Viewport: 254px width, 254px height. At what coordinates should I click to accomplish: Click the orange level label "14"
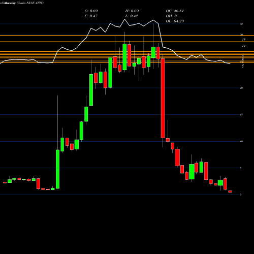[x=244, y=46]
